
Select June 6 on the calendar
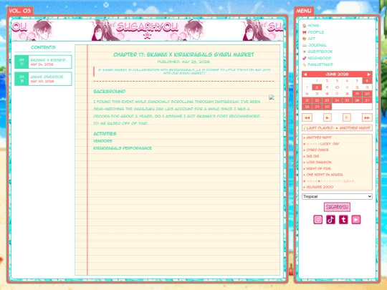(x=367, y=81)
